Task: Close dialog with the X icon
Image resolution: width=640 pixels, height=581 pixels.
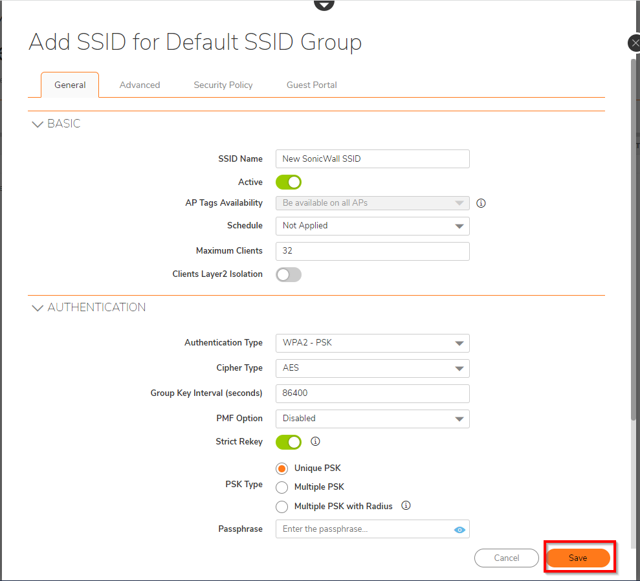Action: pyautogui.click(x=634, y=43)
